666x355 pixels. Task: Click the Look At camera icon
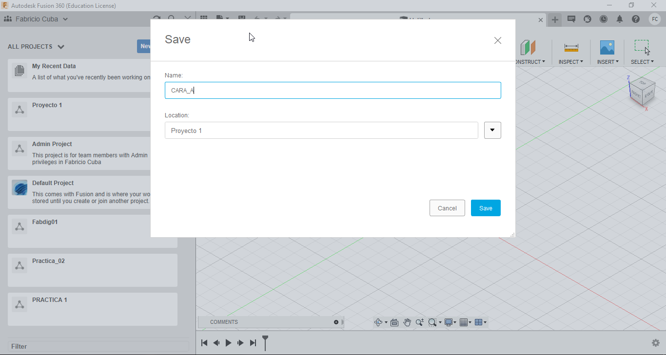point(394,322)
